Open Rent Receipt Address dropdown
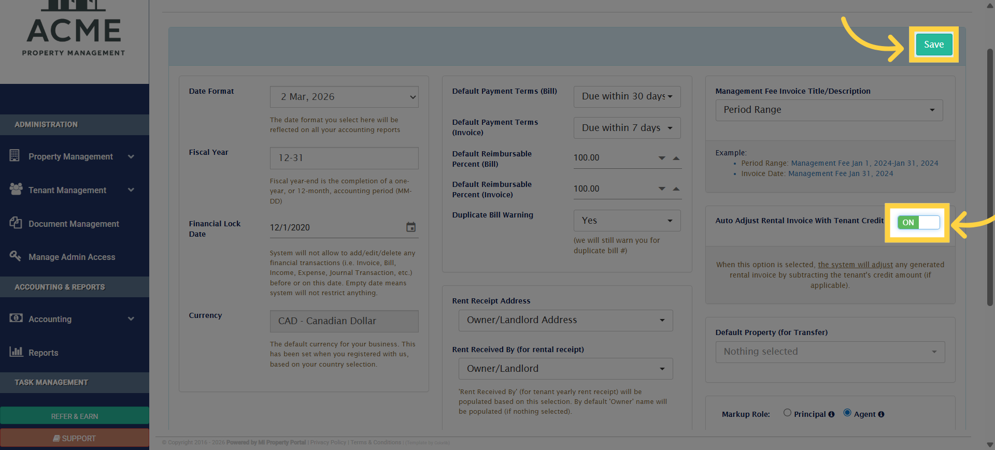The image size is (995, 450). click(x=565, y=321)
